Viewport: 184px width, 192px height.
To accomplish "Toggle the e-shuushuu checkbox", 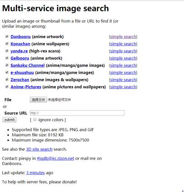I will [x=7, y=72].
